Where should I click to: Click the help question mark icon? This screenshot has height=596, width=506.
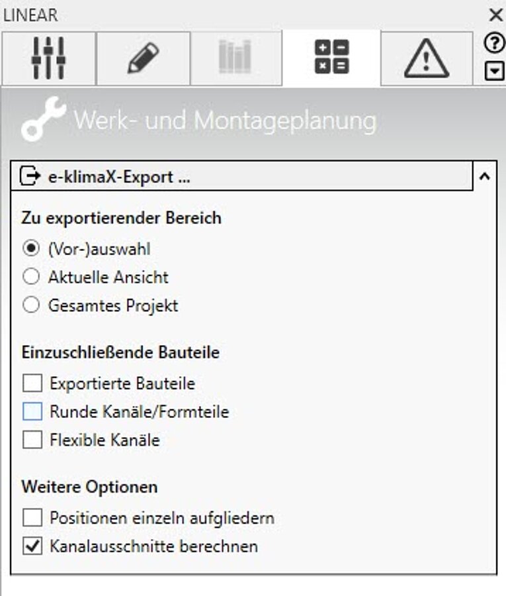(495, 43)
